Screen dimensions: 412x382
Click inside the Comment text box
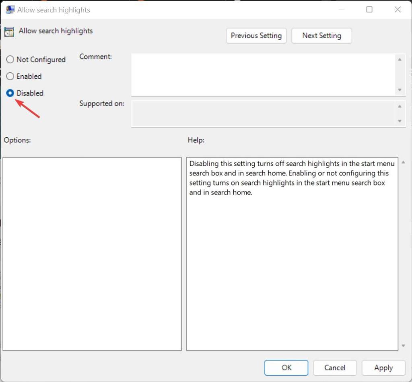tap(263, 74)
